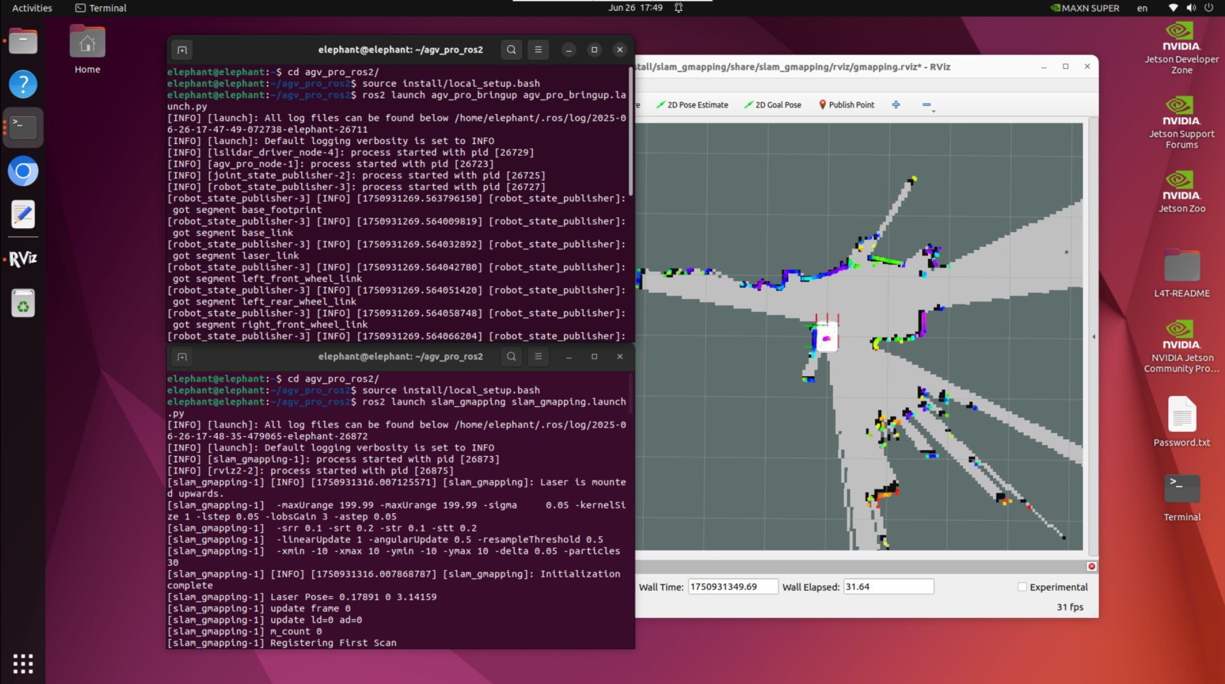Click the blue minus remove-tool icon in RViz toolbar

[926, 104]
